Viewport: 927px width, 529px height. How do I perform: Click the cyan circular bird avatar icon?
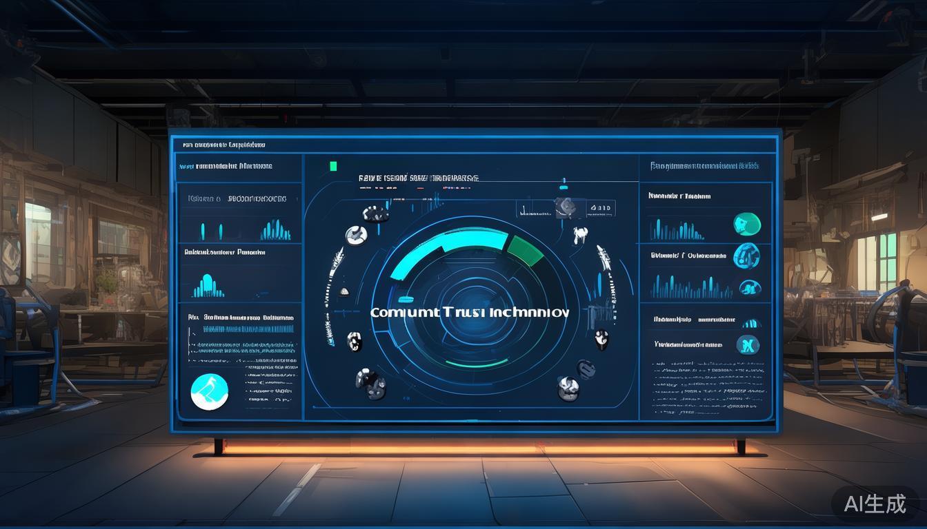(x=209, y=392)
